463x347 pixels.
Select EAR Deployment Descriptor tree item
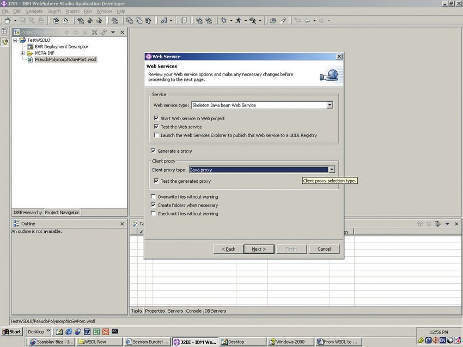coord(62,47)
